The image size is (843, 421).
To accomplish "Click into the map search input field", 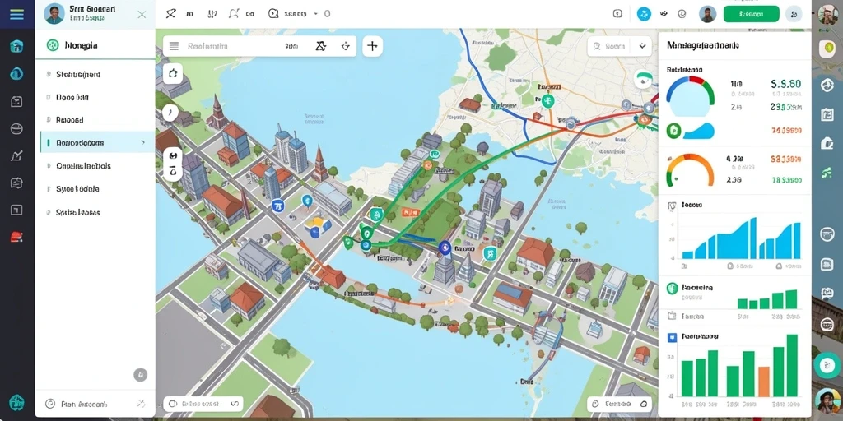I will (x=231, y=46).
